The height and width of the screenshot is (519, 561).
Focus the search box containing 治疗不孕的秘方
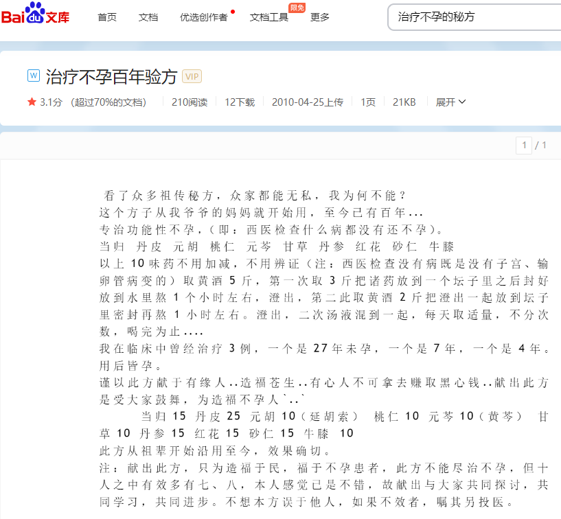[474, 16]
